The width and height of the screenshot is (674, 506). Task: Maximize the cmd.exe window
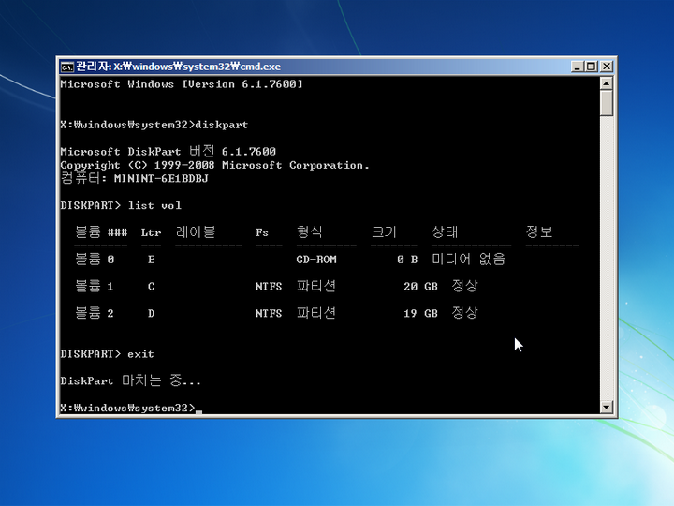coord(592,67)
